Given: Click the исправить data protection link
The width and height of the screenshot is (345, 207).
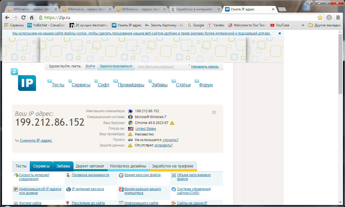Looking at the screenshot, I should 163,146.
